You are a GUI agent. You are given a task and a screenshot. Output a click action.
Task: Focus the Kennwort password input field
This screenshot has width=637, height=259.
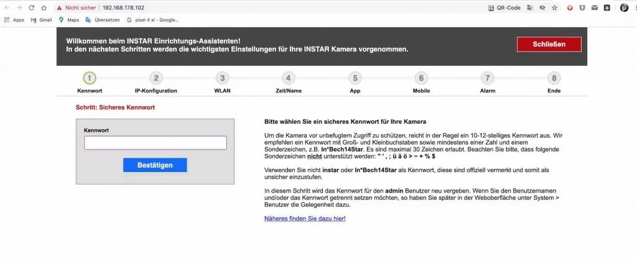click(155, 143)
